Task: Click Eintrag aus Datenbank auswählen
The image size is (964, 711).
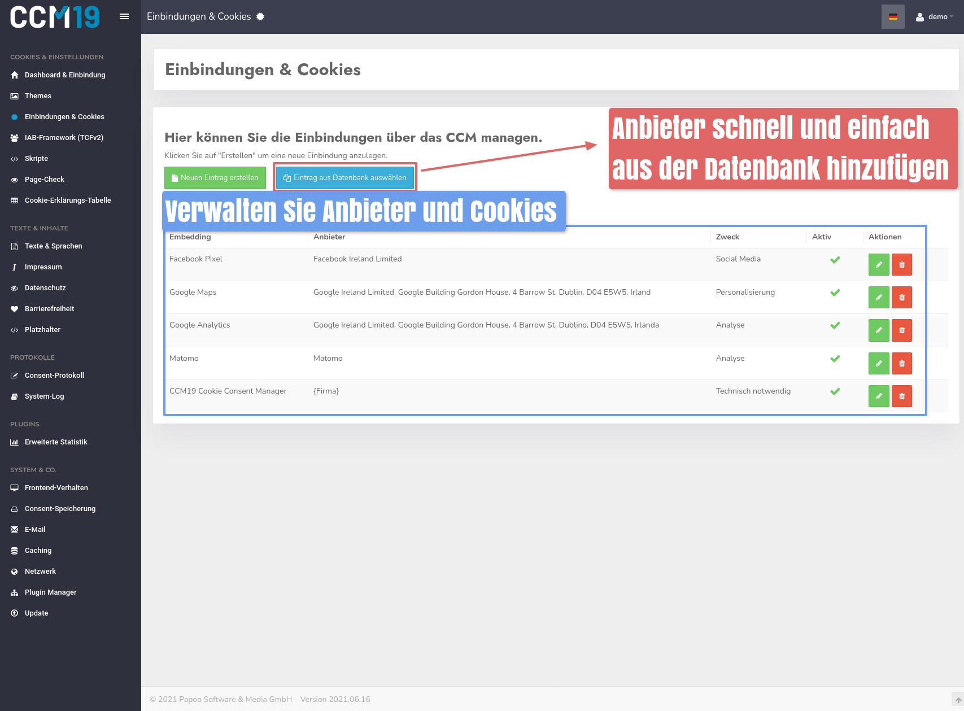Action: point(345,178)
